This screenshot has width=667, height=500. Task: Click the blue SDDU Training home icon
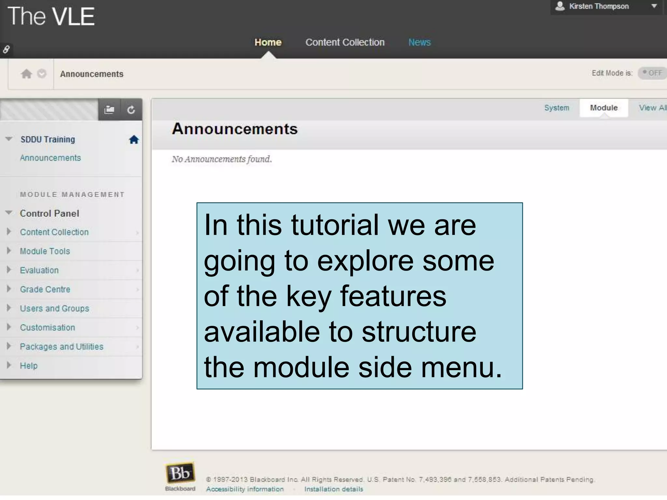point(134,140)
